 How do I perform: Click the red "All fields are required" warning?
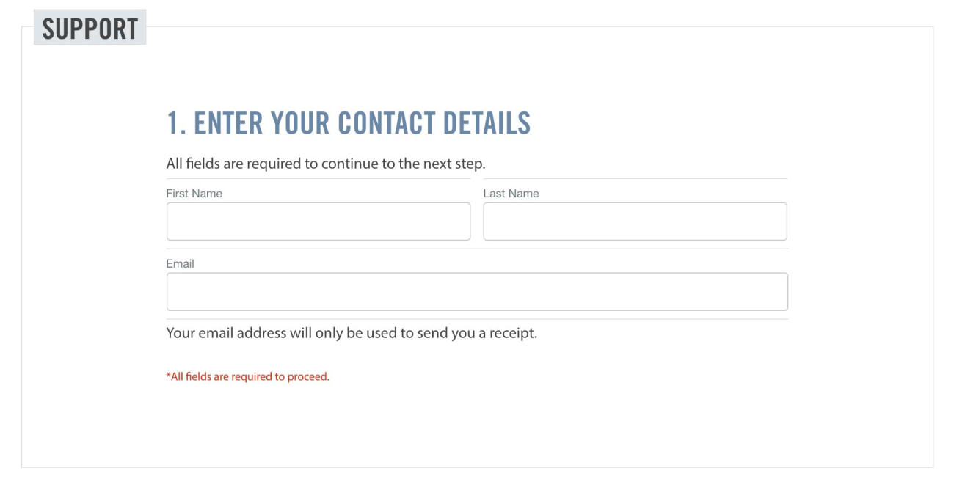click(248, 377)
